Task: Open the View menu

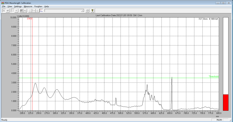Action: click(10, 6)
